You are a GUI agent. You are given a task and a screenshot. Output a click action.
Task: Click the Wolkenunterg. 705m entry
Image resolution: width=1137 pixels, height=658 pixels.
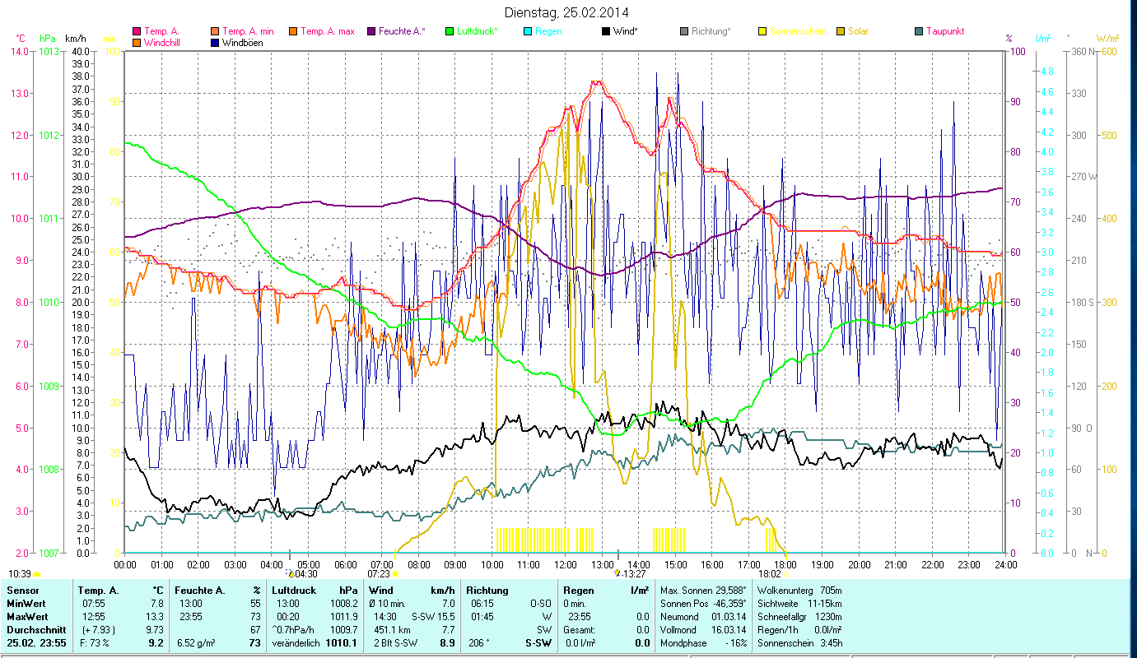tap(799, 591)
